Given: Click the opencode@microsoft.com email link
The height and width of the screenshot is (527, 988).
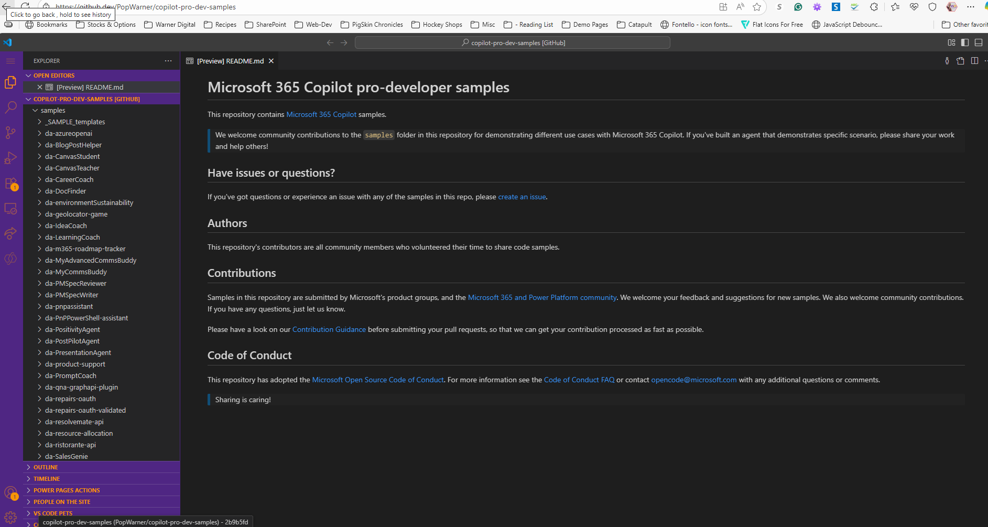Looking at the screenshot, I should 694,380.
